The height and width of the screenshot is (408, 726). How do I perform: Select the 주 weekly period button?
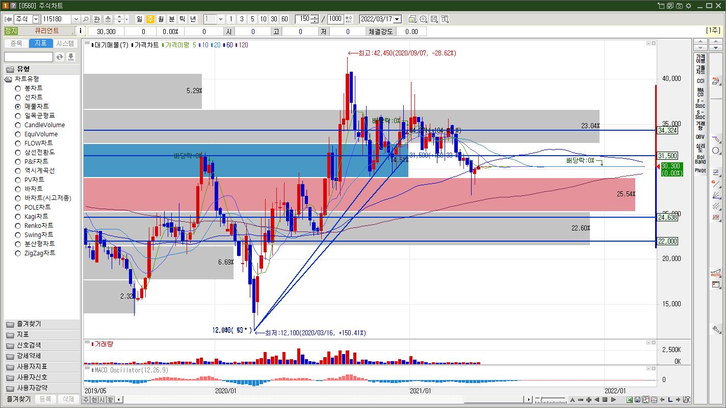[150, 19]
